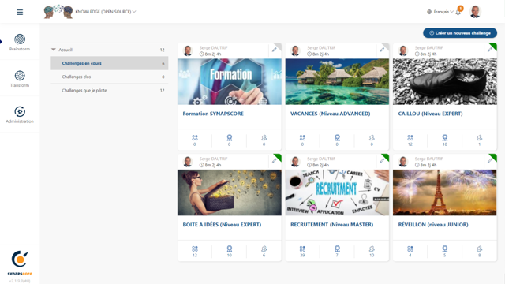Open the Brainstorm module icon
The image size is (505, 284).
coord(20,39)
